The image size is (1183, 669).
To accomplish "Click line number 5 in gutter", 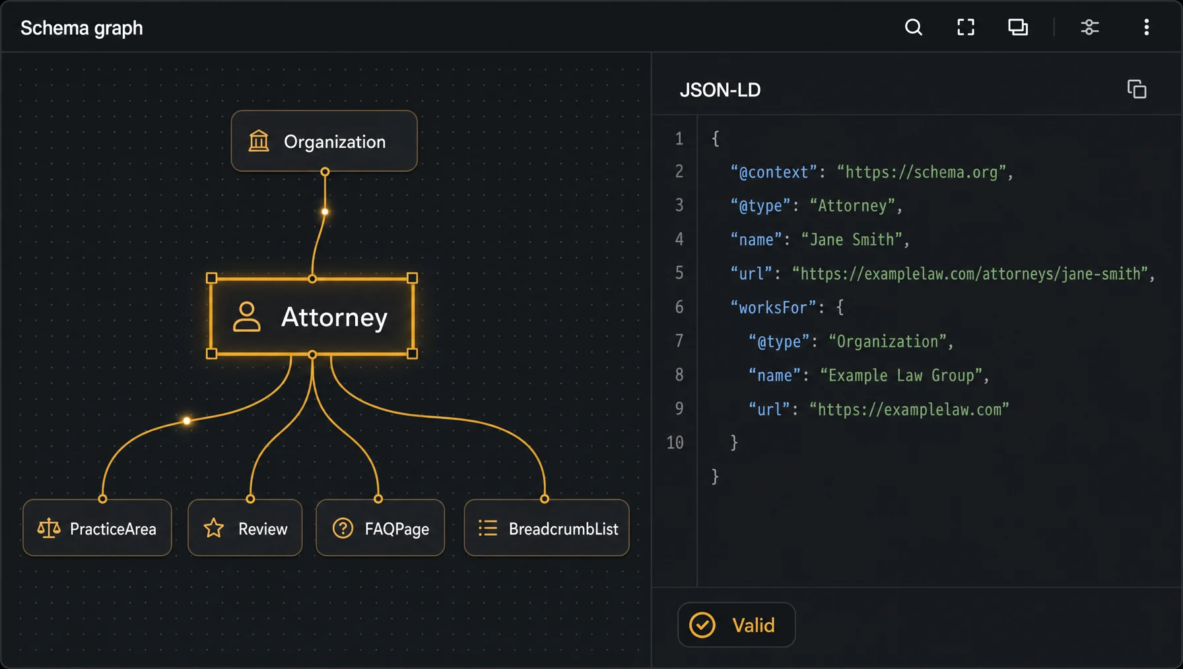I will [x=679, y=273].
